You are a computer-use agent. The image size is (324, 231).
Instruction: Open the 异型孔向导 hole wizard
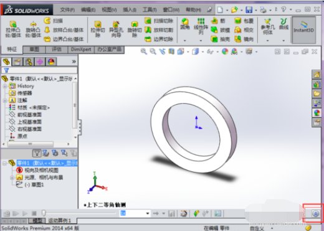click(x=117, y=29)
